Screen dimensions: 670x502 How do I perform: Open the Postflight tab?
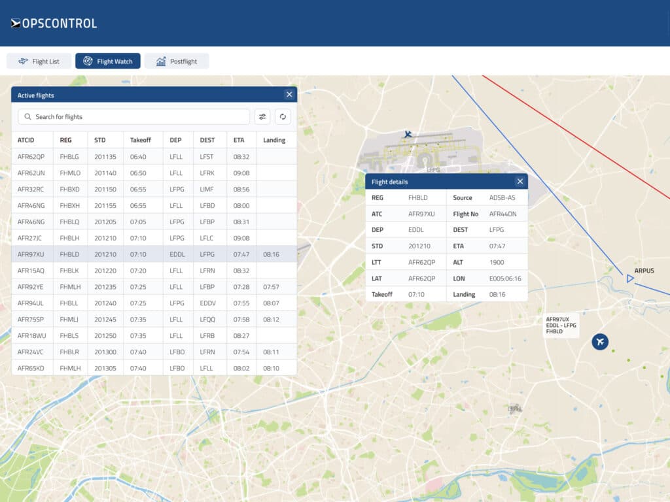(177, 61)
